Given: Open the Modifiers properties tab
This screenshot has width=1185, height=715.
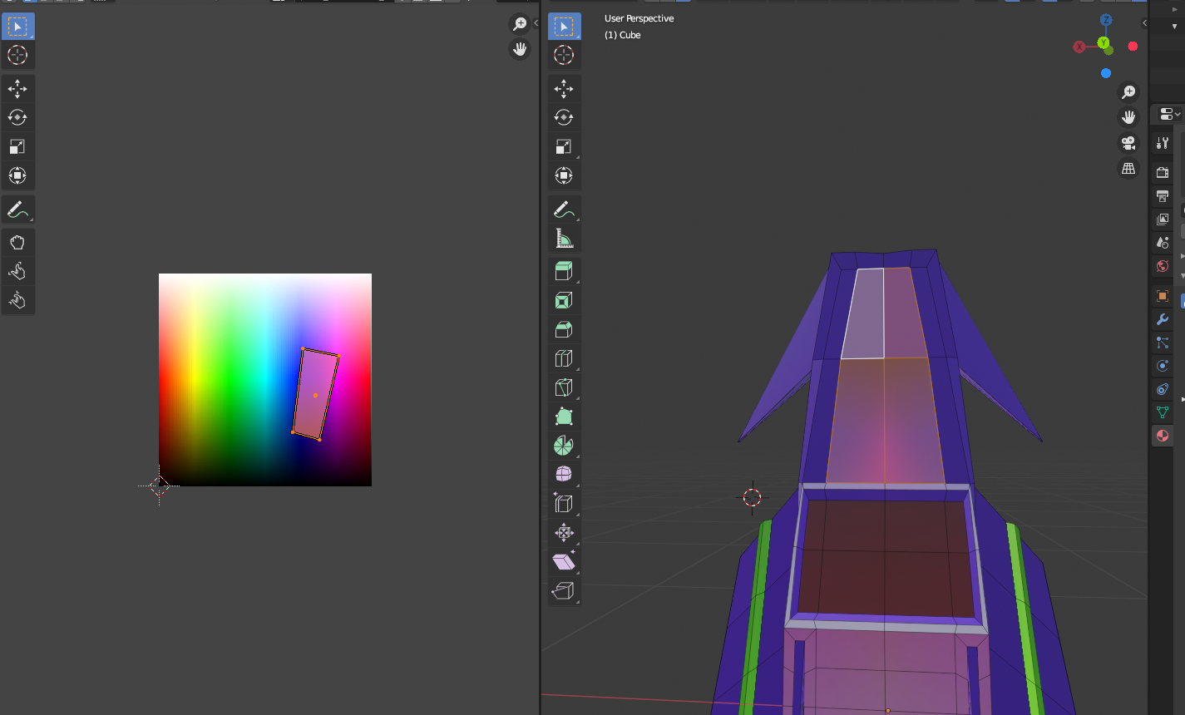Looking at the screenshot, I should [1163, 319].
